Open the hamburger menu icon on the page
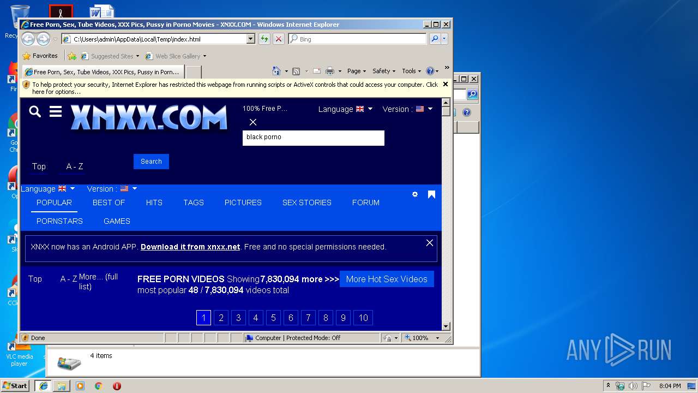Image resolution: width=698 pixels, height=393 pixels. click(55, 112)
